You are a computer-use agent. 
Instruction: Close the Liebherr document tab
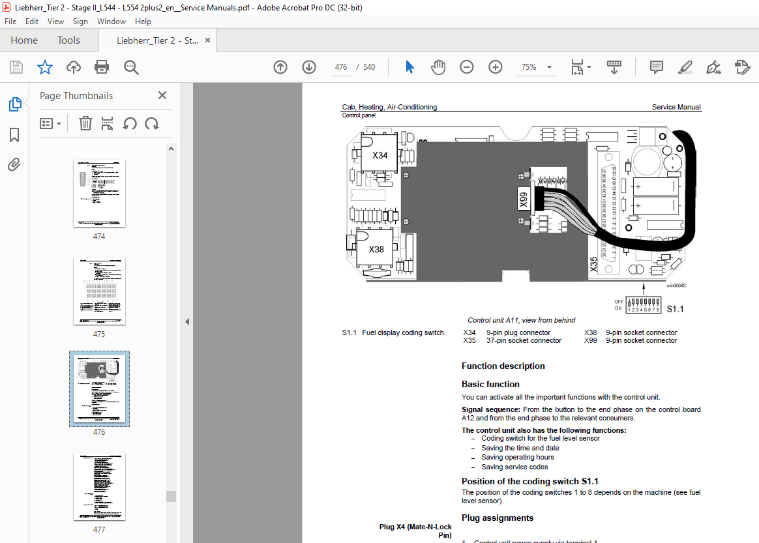pos(207,40)
